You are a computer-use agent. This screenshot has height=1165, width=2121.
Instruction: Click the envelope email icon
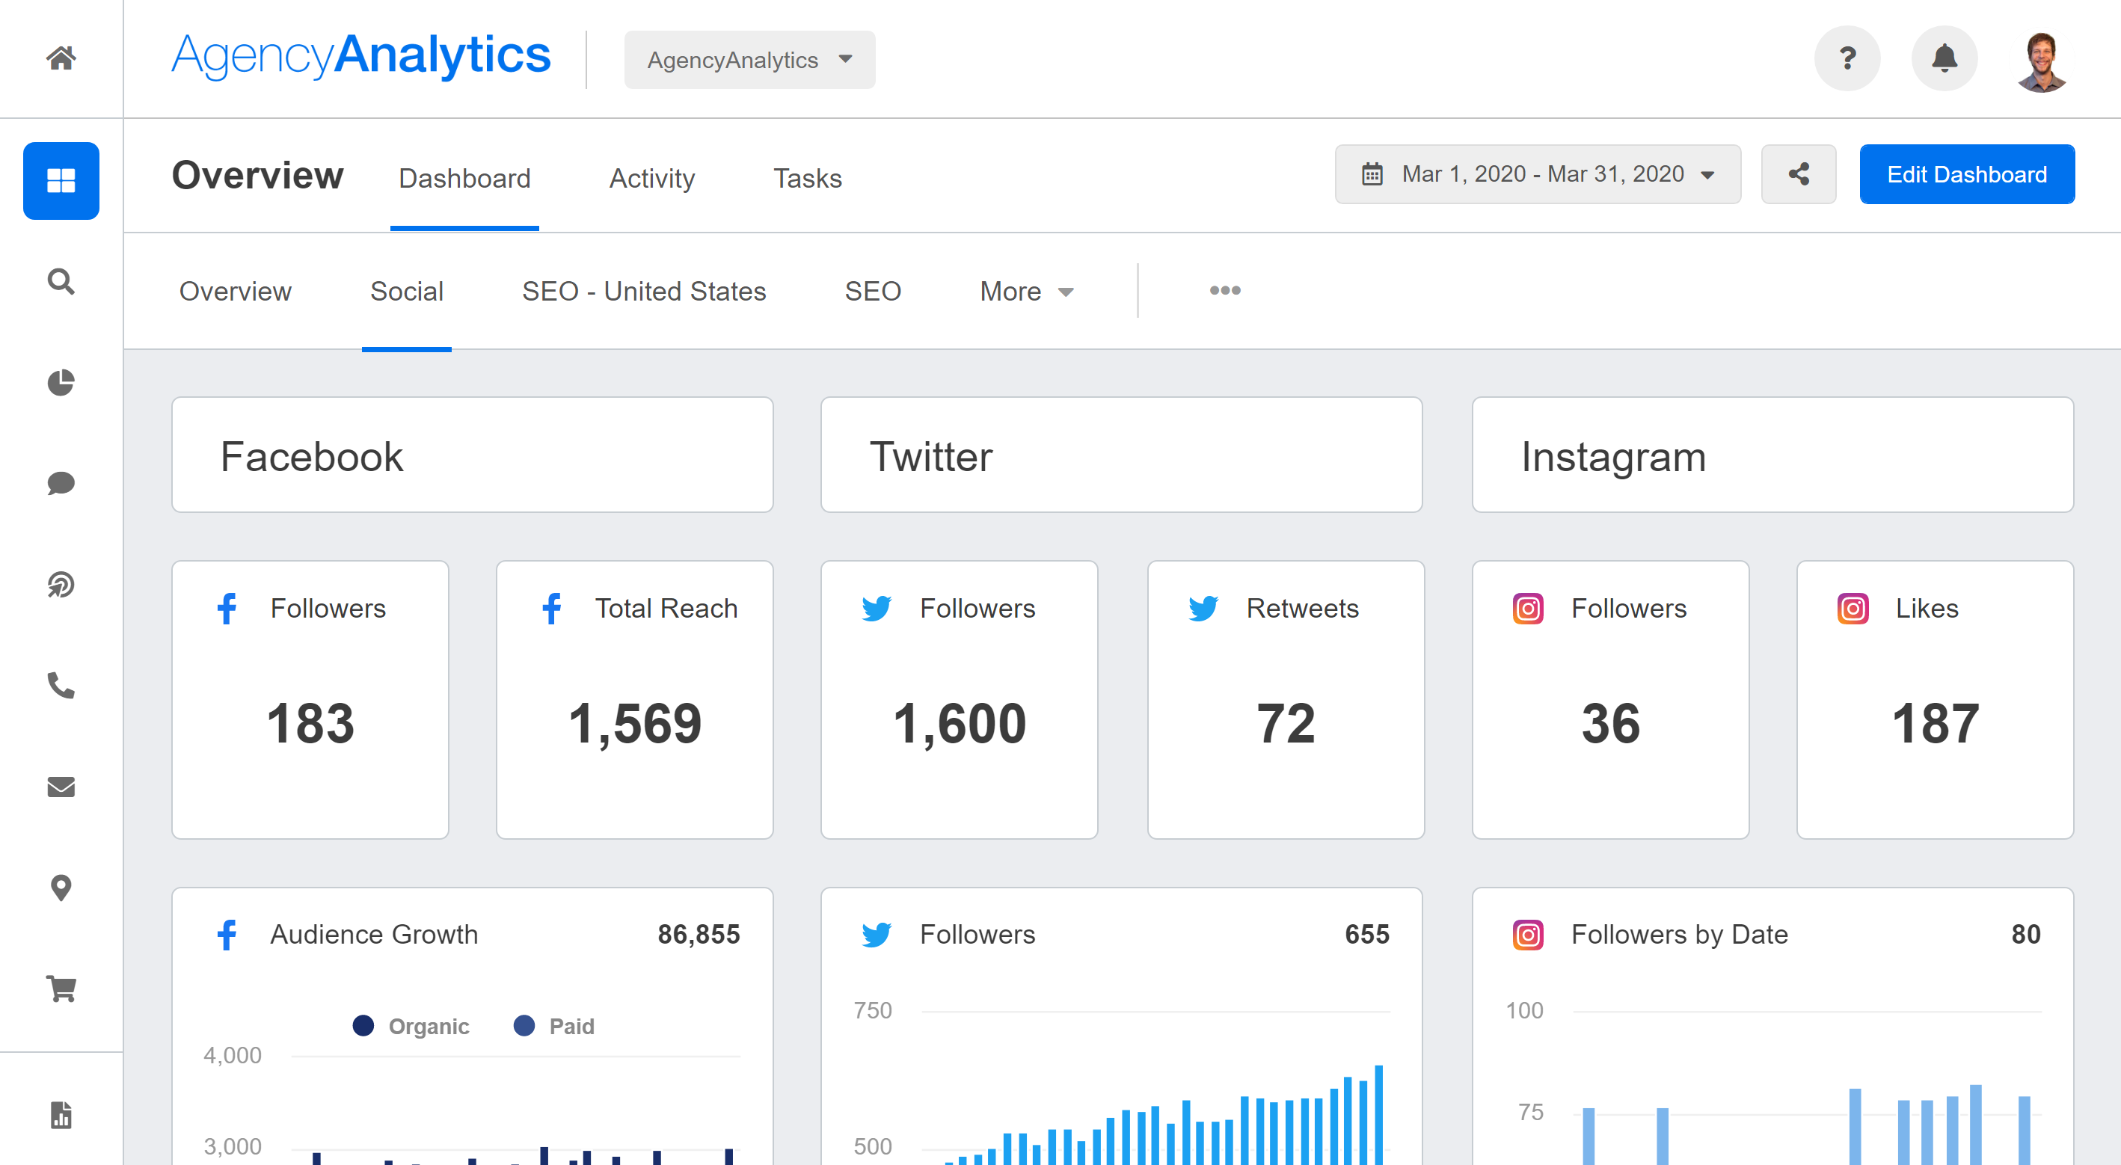point(61,787)
